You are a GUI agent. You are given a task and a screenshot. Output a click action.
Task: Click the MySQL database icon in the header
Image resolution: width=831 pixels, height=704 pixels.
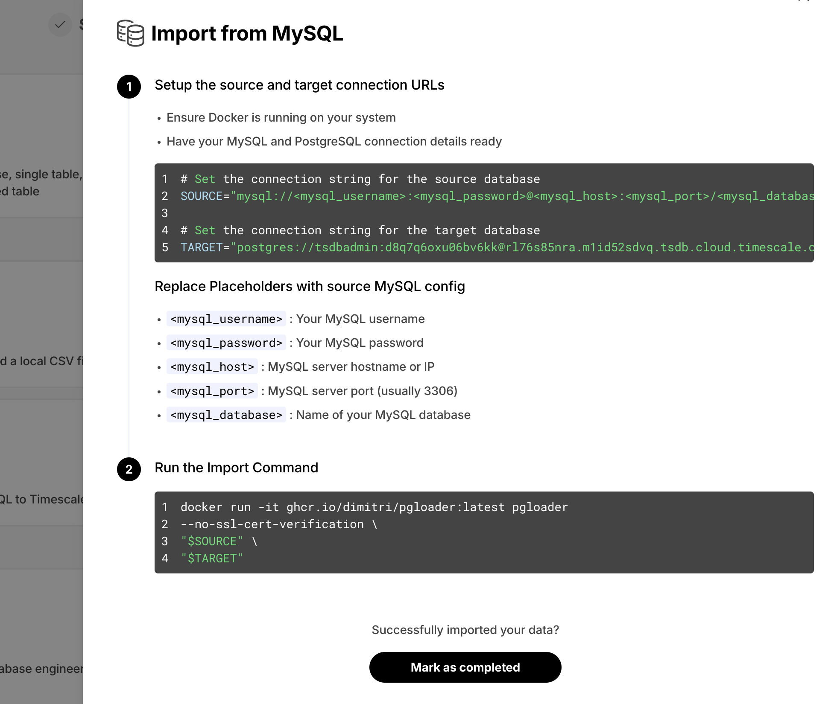[x=130, y=33]
